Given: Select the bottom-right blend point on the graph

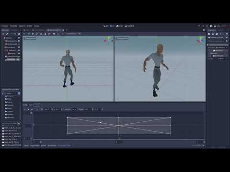Looking at the screenshot, I should [171, 134].
